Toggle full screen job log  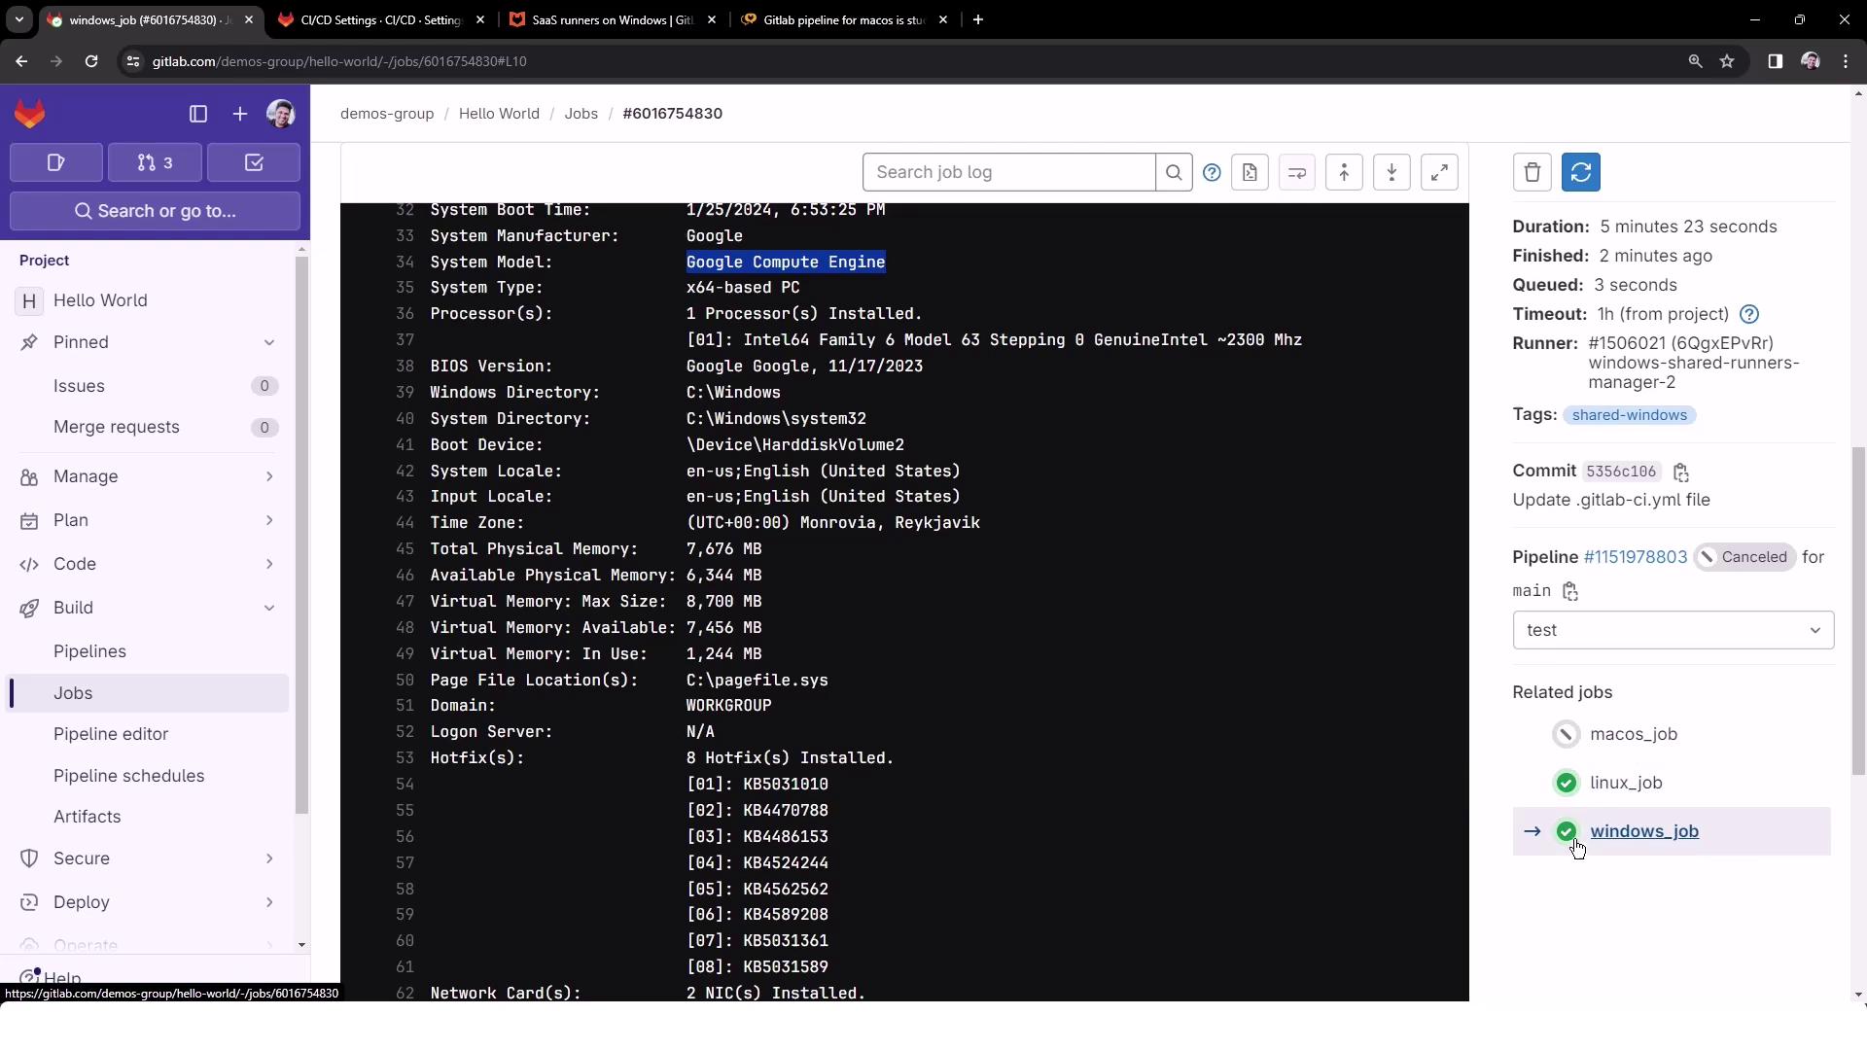tap(1439, 172)
